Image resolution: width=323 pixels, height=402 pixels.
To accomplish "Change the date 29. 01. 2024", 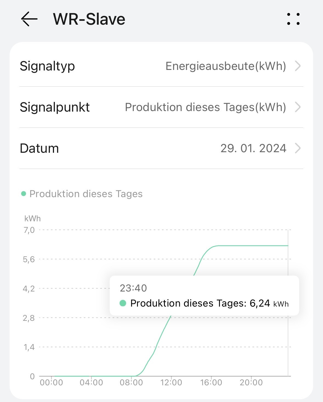I will tap(253, 148).
